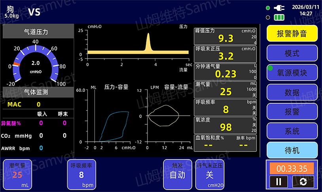Click the 2026/03/11 date display
This screenshot has width=322, height=192.
[306, 7]
